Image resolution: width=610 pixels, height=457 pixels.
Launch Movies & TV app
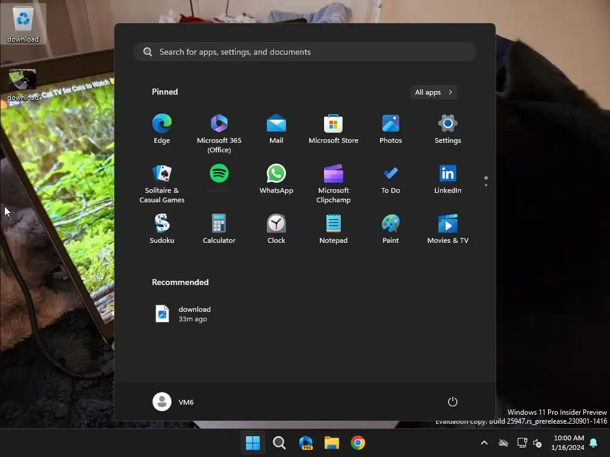pos(448,229)
